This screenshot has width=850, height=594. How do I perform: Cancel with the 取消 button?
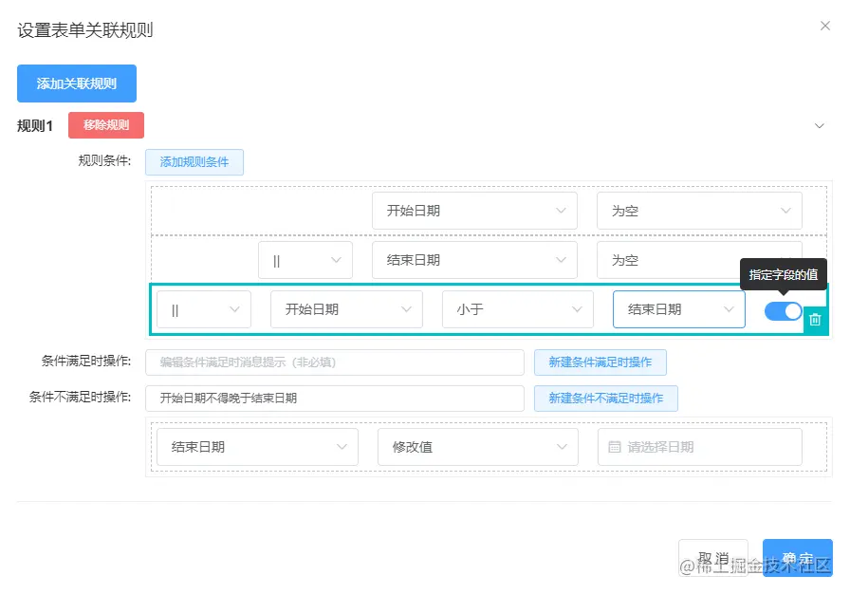click(712, 558)
